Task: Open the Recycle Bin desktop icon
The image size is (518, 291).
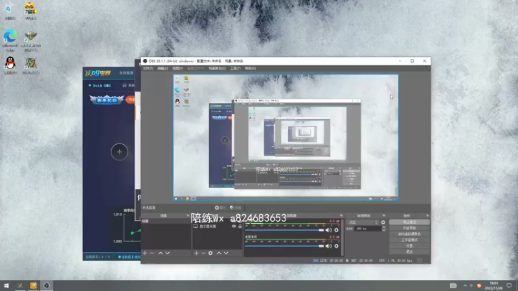Action: click(x=10, y=11)
